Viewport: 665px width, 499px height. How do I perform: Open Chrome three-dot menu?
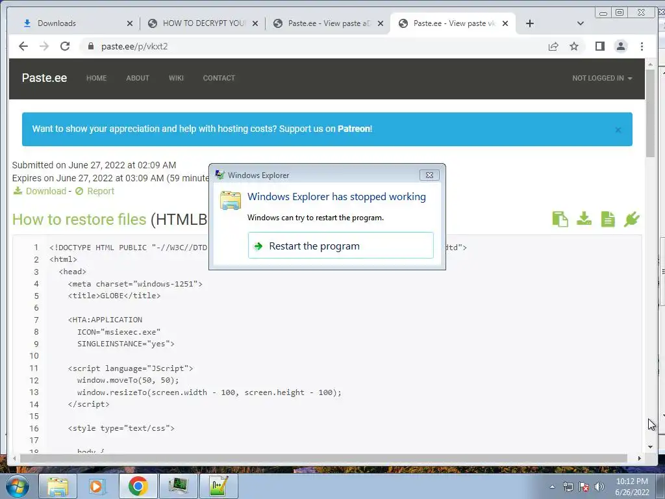tap(642, 46)
